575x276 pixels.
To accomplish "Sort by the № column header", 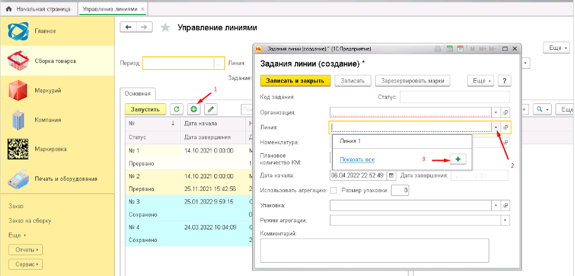I will pos(152,124).
